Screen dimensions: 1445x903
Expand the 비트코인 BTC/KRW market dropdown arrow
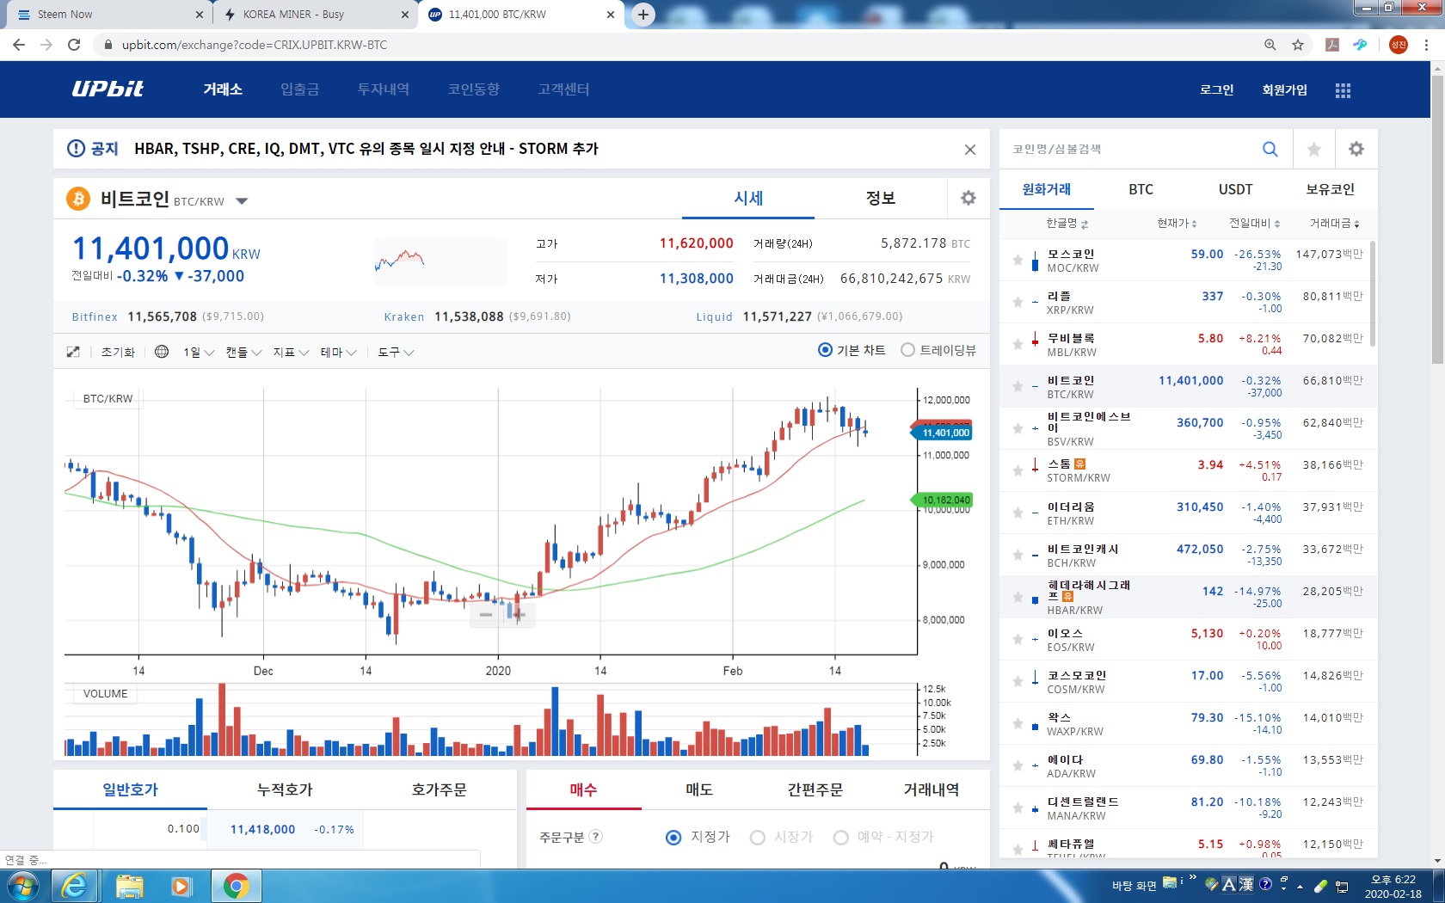pyautogui.click(x=242, y=201)
